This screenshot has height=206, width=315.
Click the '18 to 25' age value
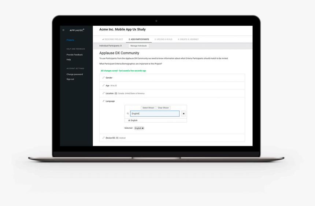click(114, 86)
